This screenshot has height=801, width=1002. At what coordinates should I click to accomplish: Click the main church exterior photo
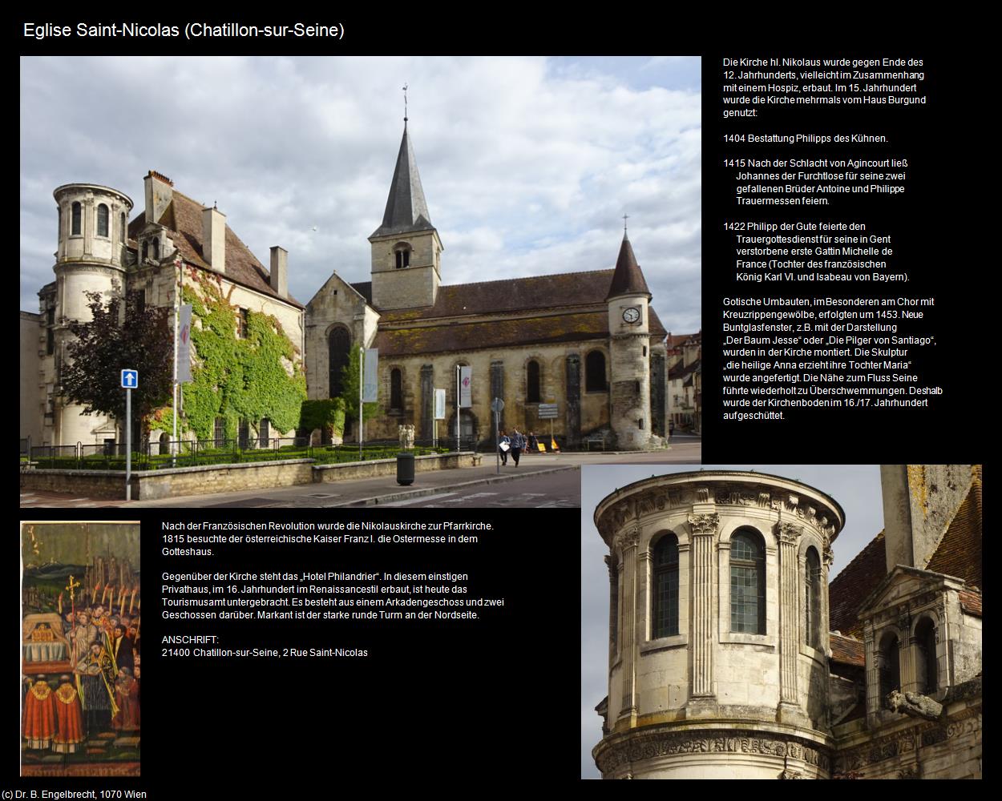click(x=361, y=281)
